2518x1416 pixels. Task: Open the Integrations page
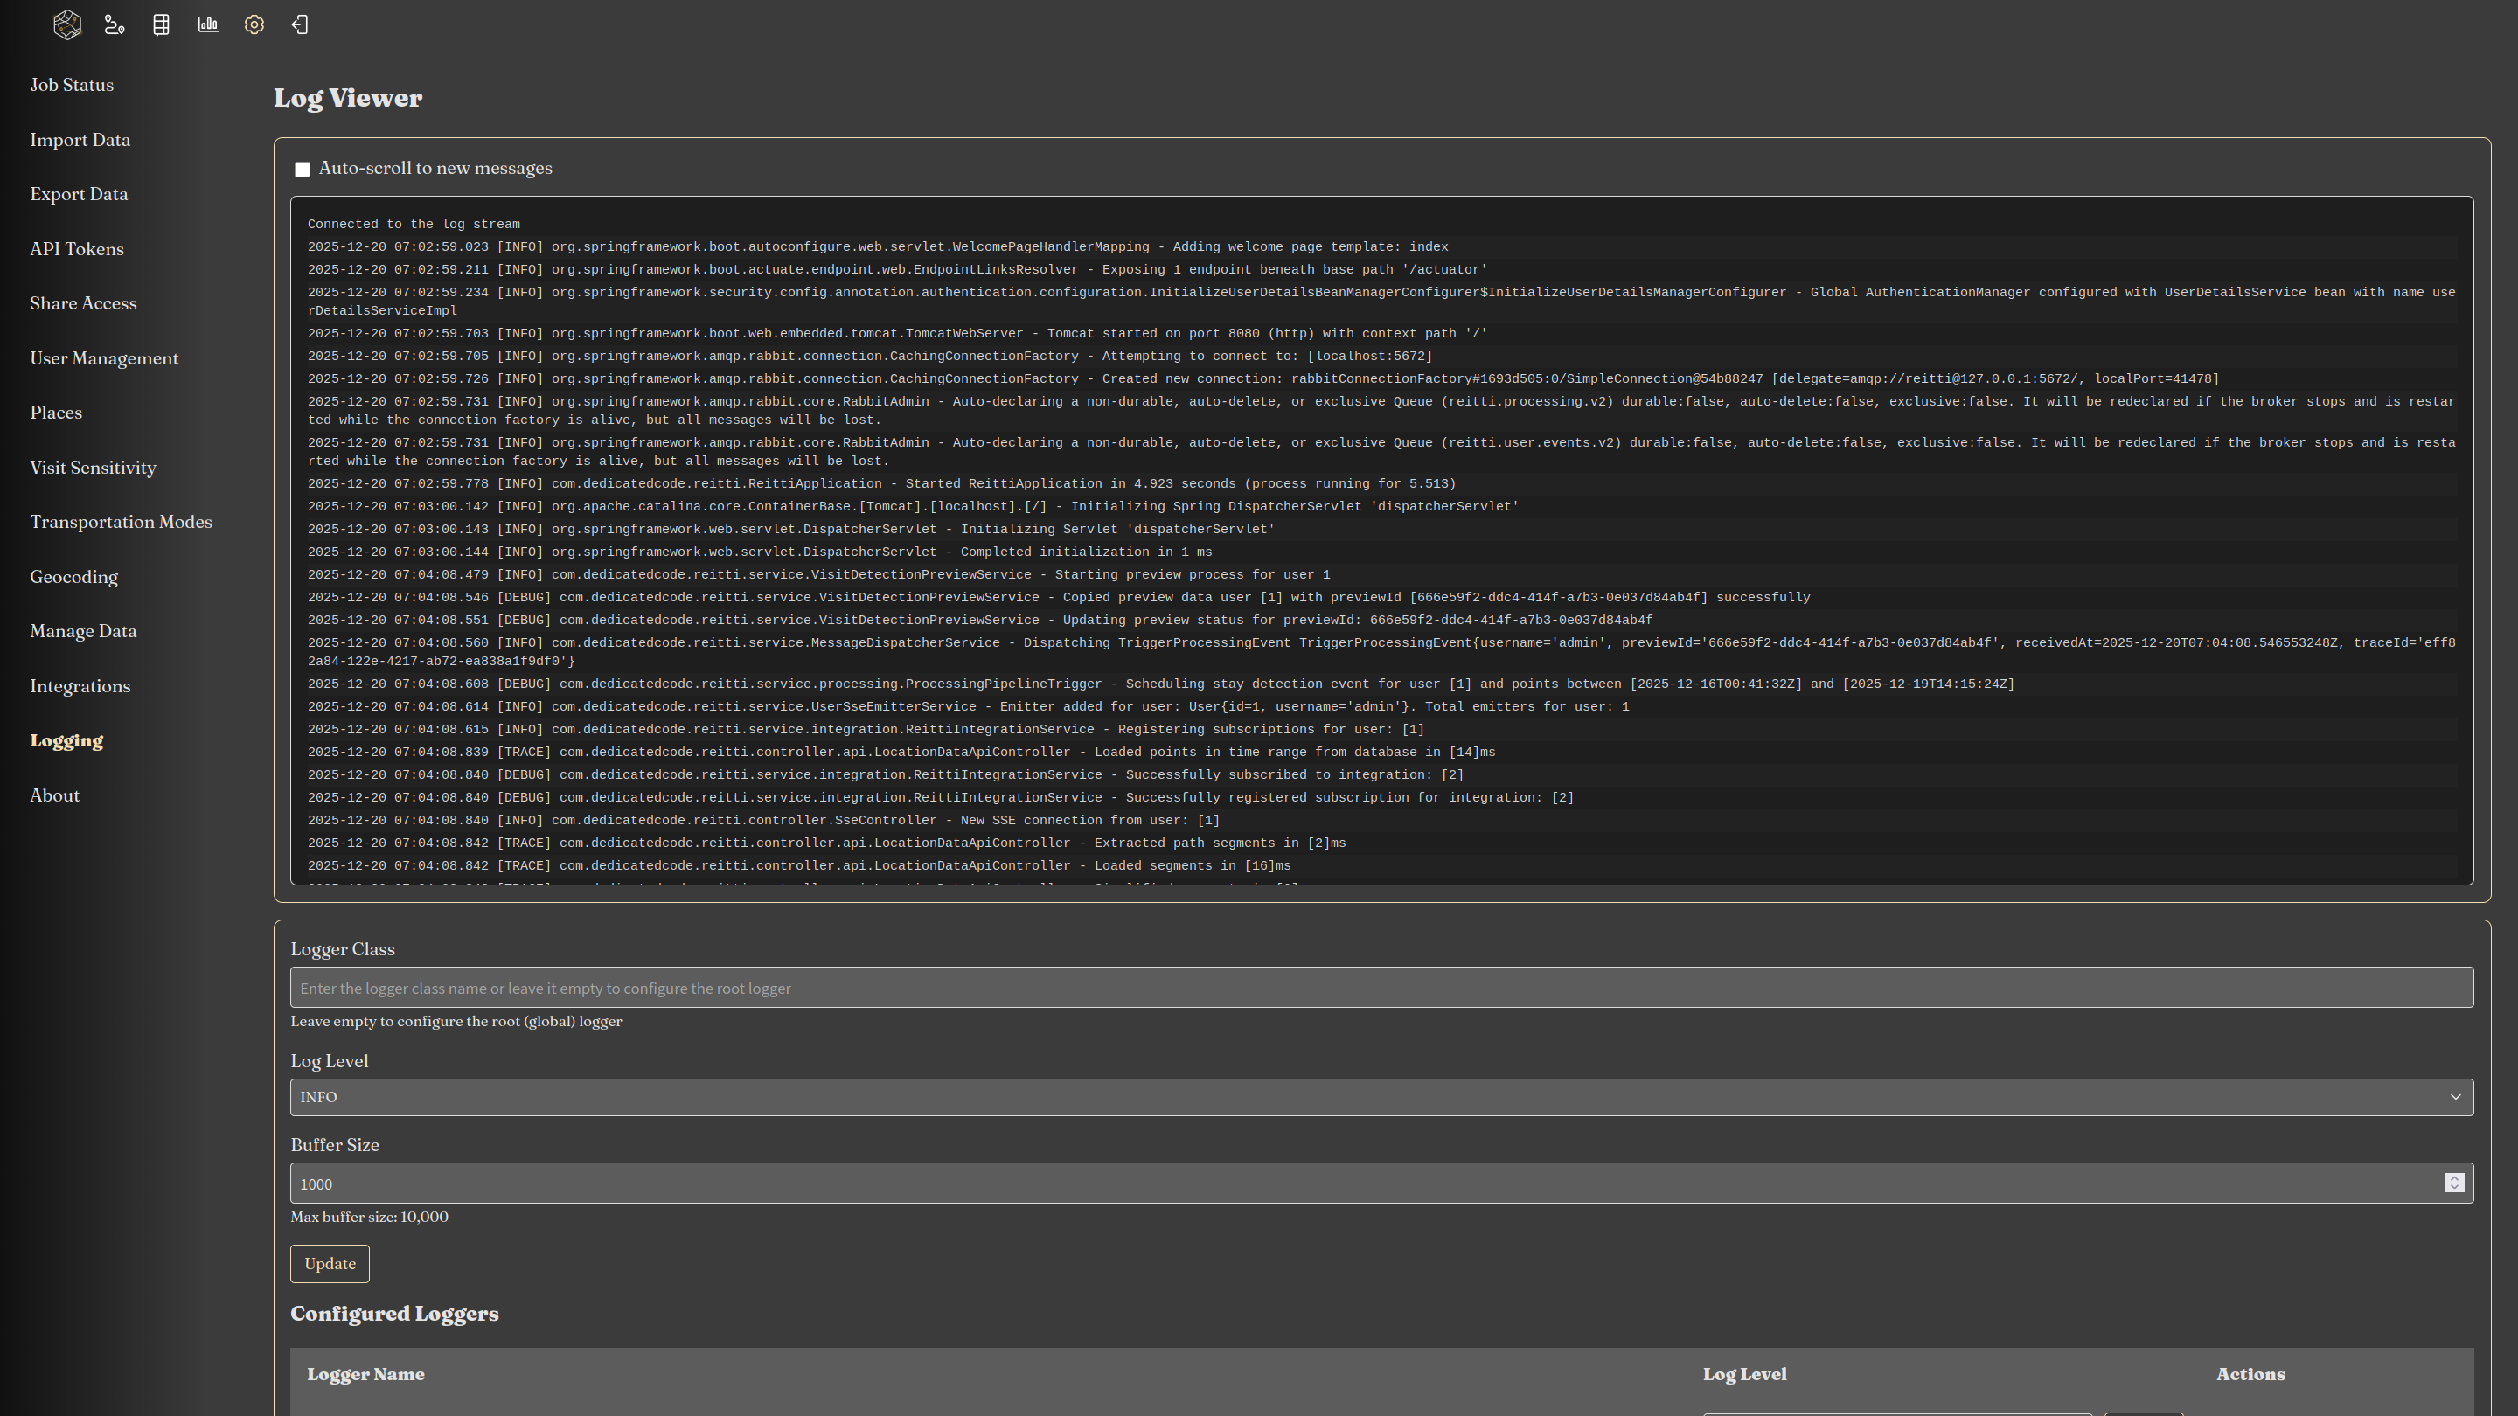click(80, 686)
